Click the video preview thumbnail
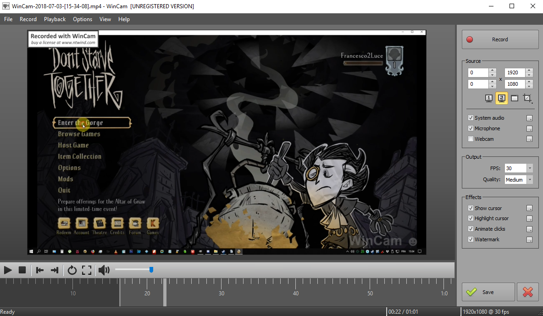The width and height of the screenshot is (543, 316). (227, 143)
